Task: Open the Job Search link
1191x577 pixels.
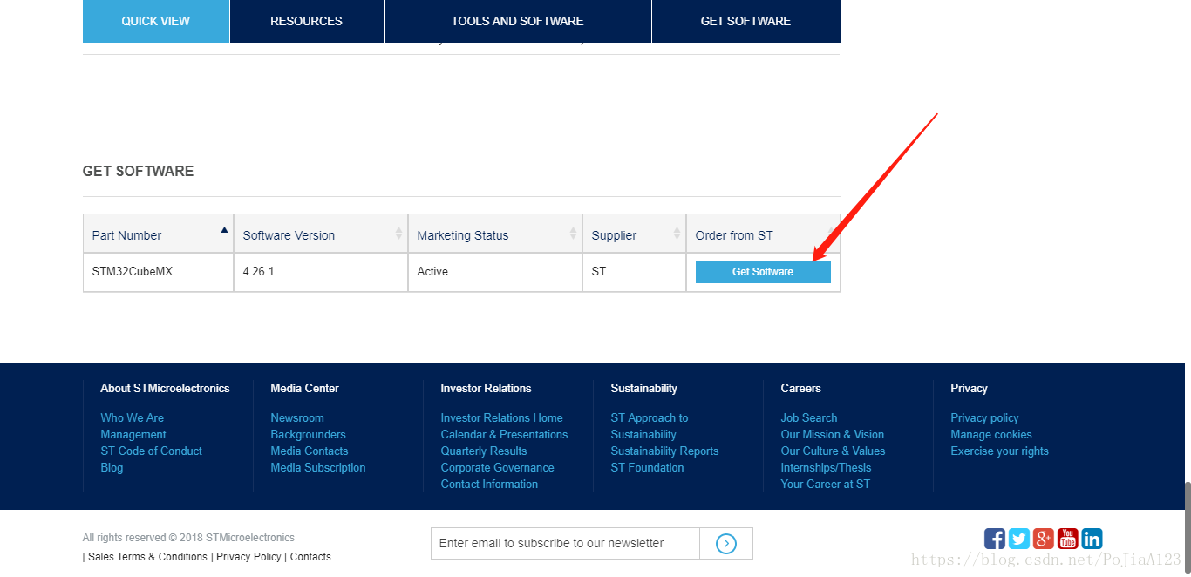Action: click(x=809, y=418)
